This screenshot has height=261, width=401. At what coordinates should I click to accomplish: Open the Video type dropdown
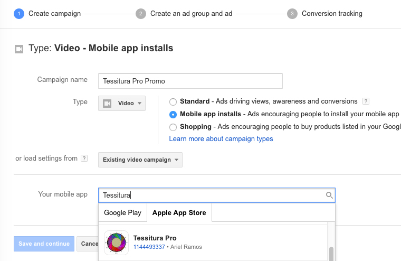coord(121,104)
